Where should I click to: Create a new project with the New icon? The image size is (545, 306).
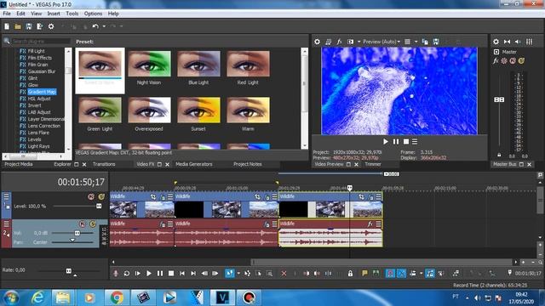(x=7, y=26)
